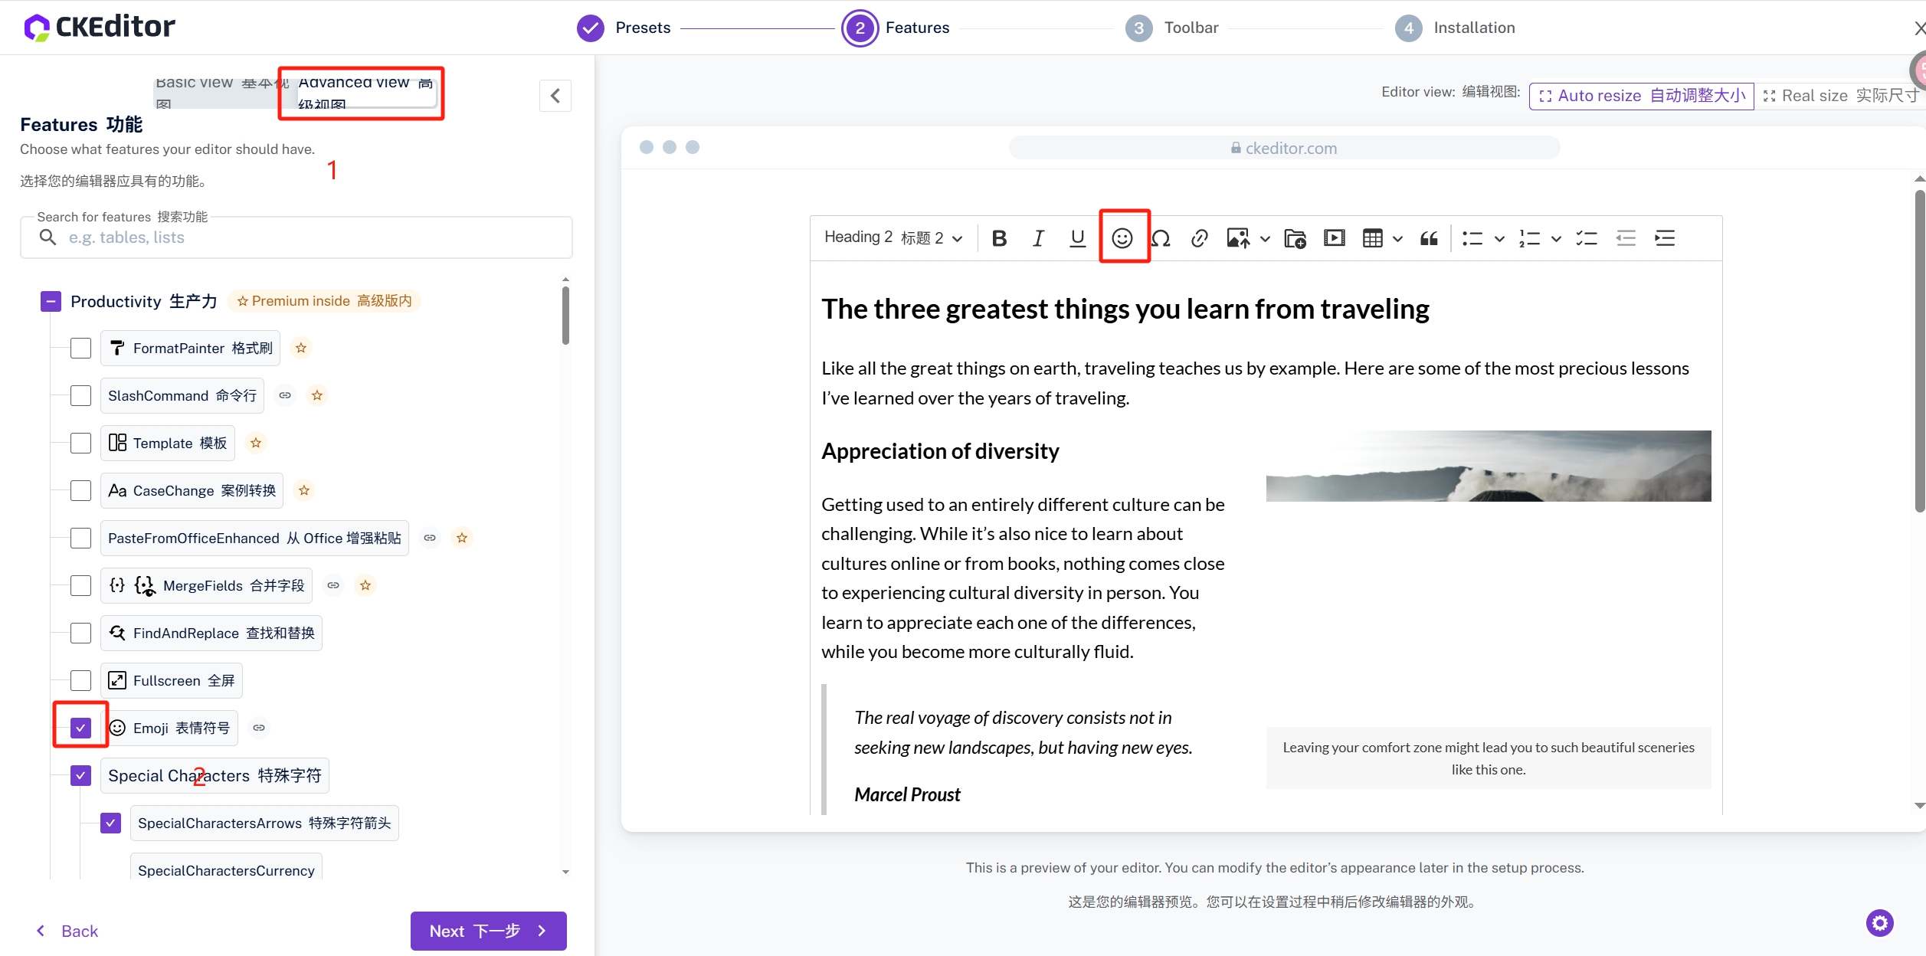This screenshot has height=956, width=1926.
Task: Click the Next button
Action: [x=488, y=931]
